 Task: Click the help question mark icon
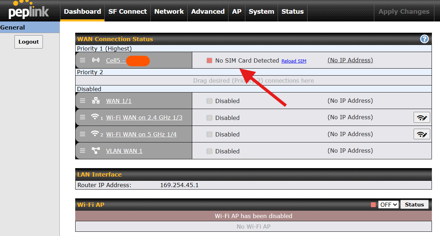click(424, 39)
